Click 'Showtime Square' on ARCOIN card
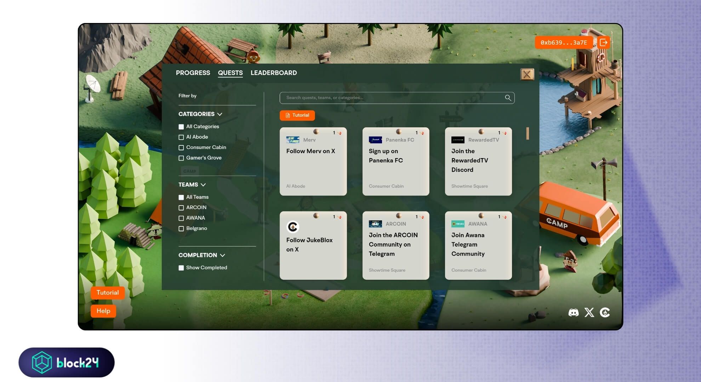Screen dimensions: 701x382 point(387,270)
